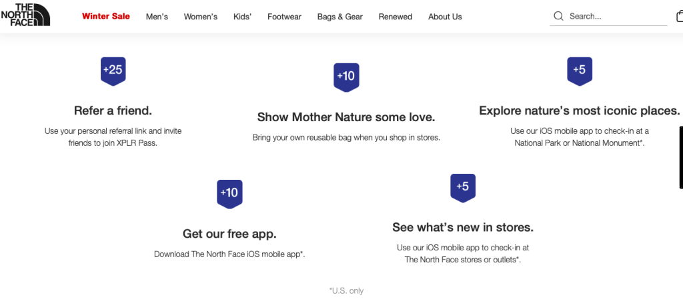Open the About Us menu
This screenshot has height=301, width=683.
(445, 17)
